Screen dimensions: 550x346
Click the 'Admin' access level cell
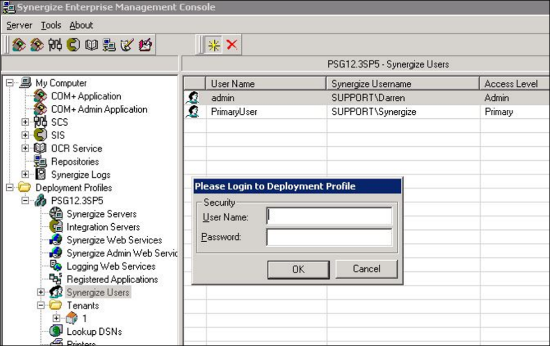496,98
